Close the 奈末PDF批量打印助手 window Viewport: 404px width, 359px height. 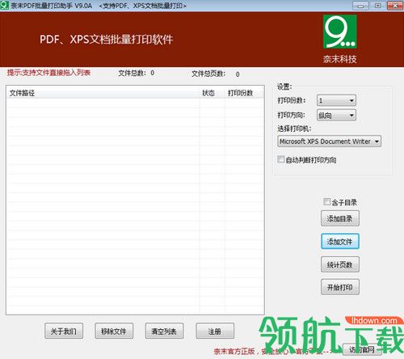tap(395, 6)
